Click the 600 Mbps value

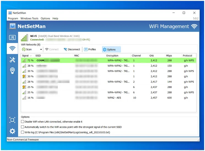(169, 98)
